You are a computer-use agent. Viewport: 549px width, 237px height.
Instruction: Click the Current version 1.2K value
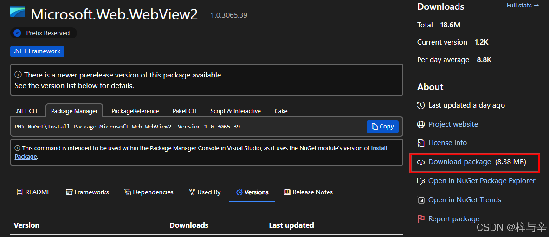[x=482, y=42]
